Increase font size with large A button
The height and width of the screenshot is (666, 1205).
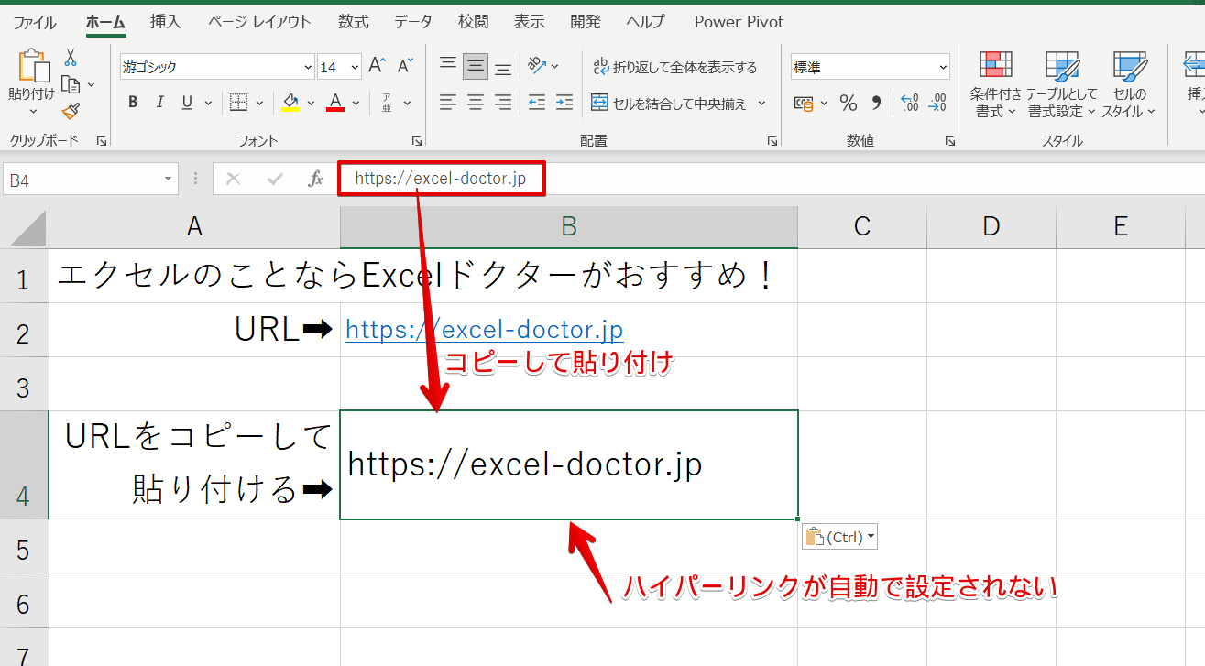377,66
